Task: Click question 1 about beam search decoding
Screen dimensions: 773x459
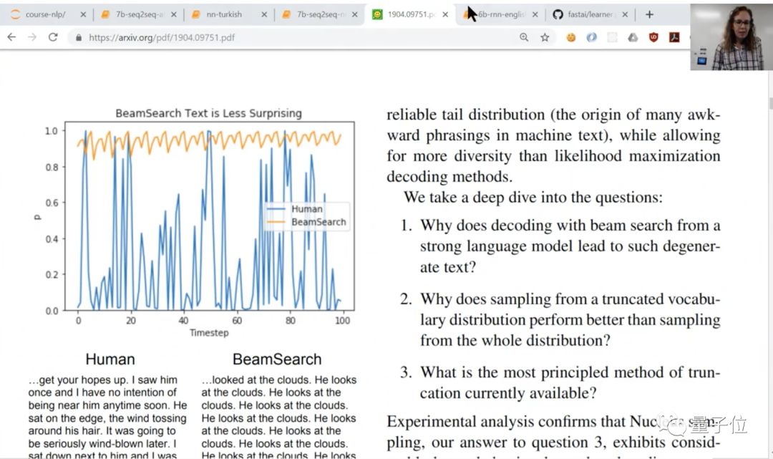Action: click(560, 246)
